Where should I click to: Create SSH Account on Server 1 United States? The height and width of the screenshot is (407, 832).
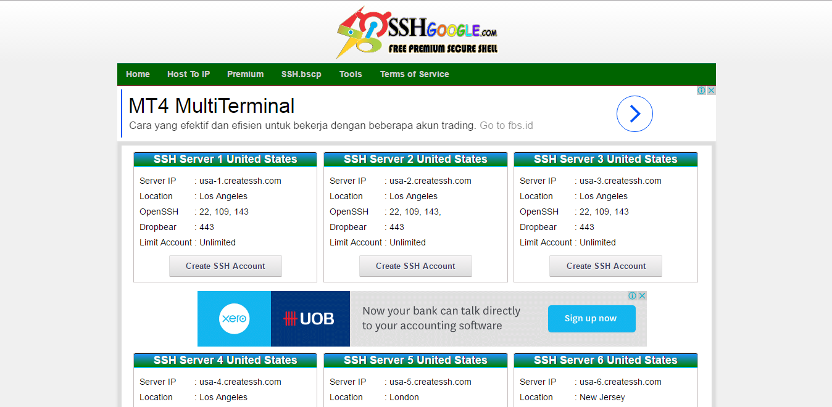[225, 266]
